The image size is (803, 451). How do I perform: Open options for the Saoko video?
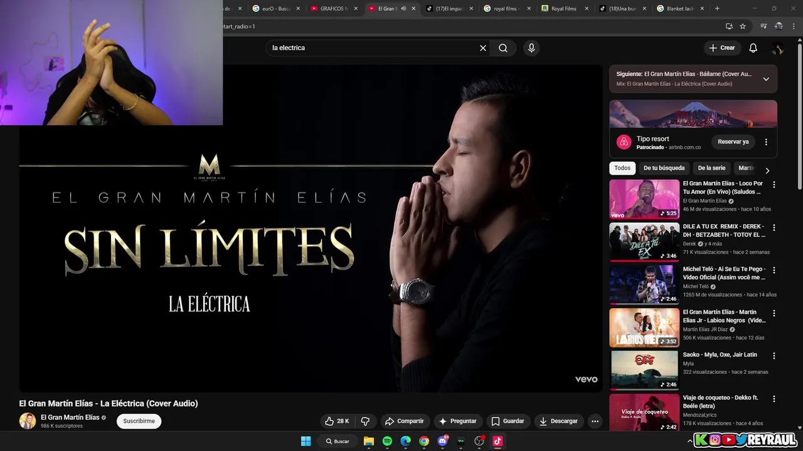(774, 355)
